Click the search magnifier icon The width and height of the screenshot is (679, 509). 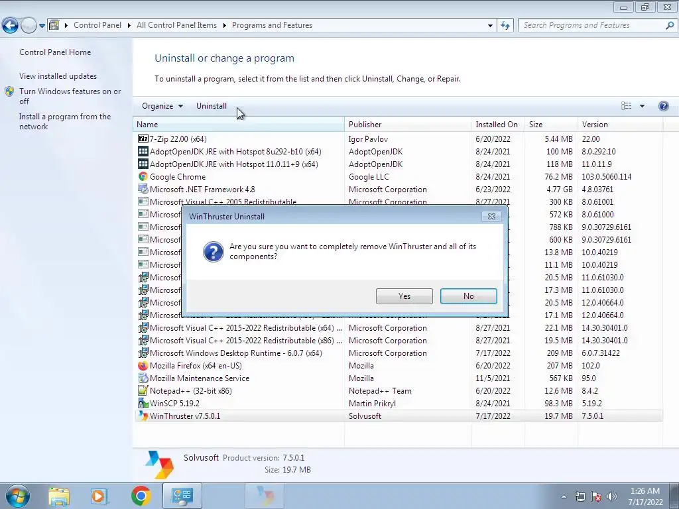670,26
